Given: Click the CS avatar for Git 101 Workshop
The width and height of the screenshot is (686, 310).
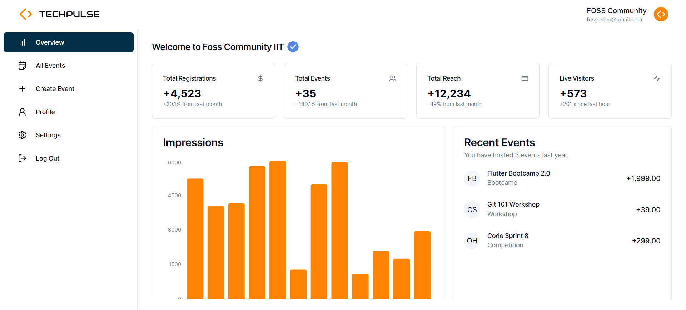Looking at the screenshot, I should click(x=472, y=210).
